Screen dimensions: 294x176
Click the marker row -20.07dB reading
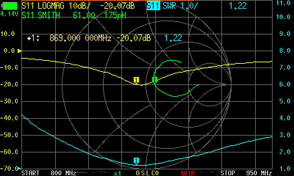pos(133,38)
